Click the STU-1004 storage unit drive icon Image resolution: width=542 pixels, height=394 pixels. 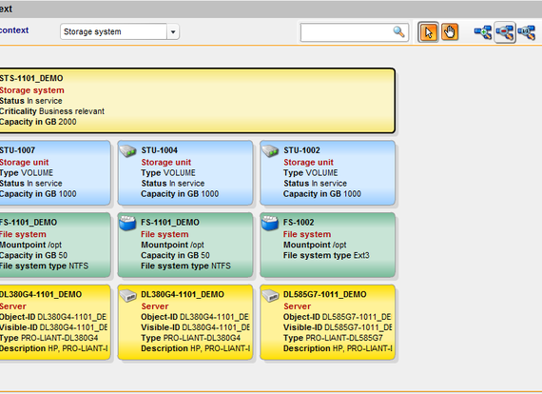pyautogui.click(x=128, y=151)
